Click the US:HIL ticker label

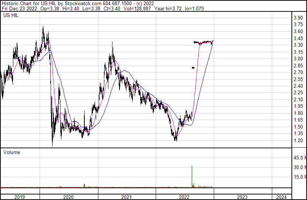pyautogui.click(x=11, y=15)
